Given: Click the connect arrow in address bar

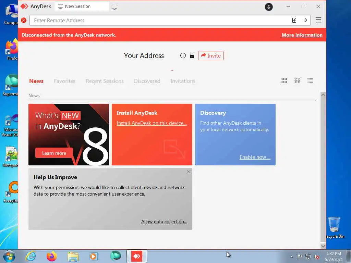Looking at the screenshot, I should point(305,20).
